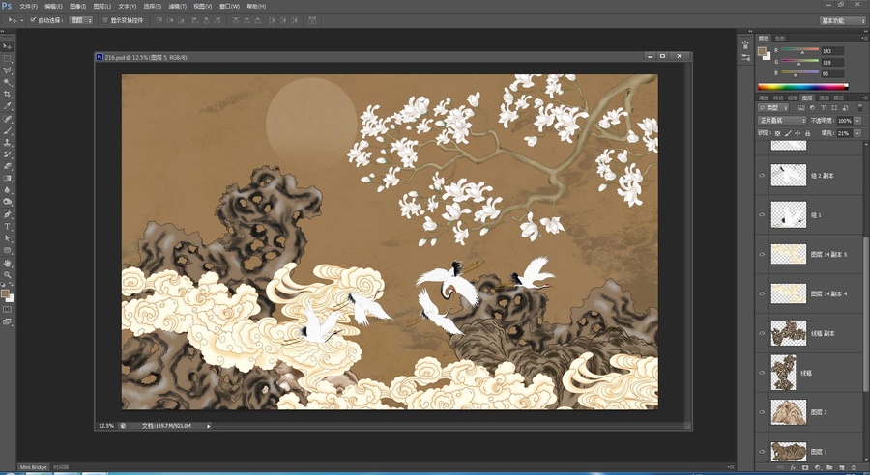870x475 pixels.
Task: Select the Gradient tool
Action: (x=7, y=179)
